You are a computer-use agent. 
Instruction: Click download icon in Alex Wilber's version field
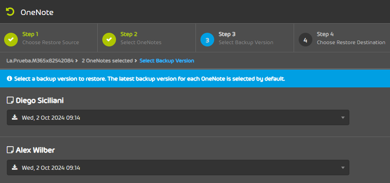coord(15,168)
